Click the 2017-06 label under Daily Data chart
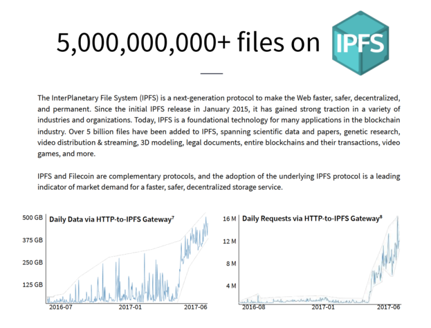Image resolution: width=431 pixels, height=328 pixels. [x=196, y=307]
